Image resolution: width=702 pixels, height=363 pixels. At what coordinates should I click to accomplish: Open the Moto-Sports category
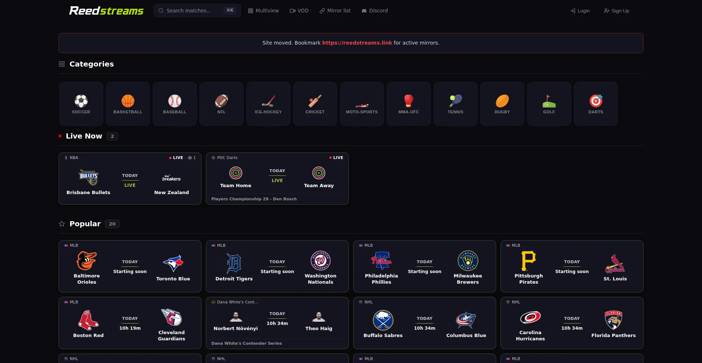point(362,104)
